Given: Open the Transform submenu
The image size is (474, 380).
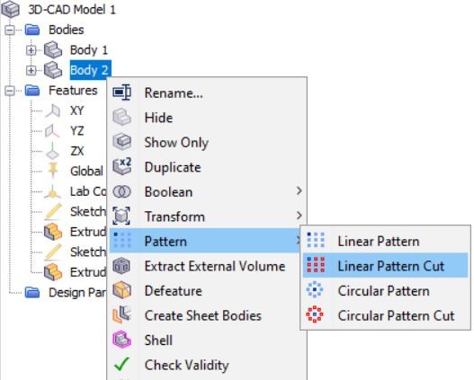Looking at the screenshot, I should pyautogui.click(x=207, y=217).
